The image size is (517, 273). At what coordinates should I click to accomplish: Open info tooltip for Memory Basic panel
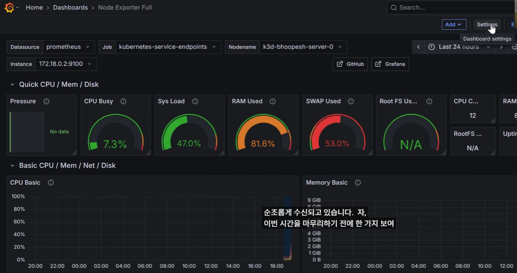(x=358, y=182)
